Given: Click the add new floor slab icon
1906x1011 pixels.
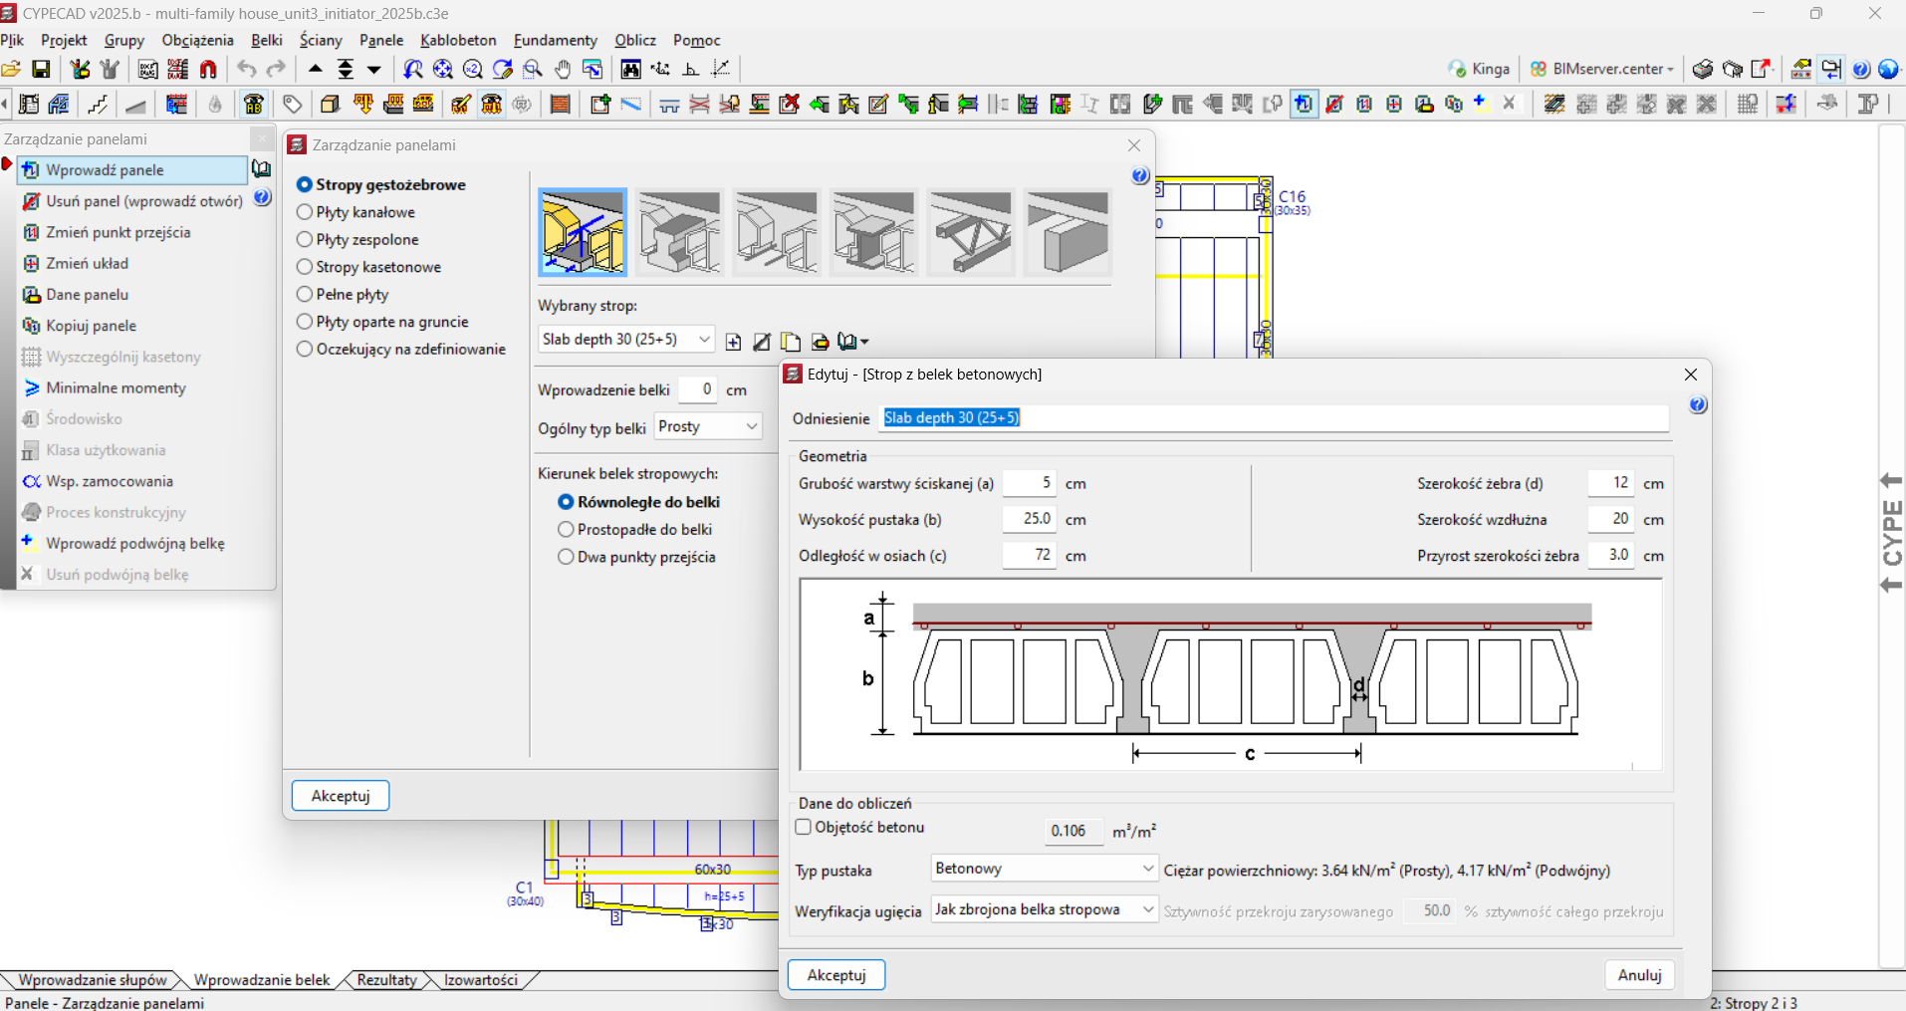Looking at the screenshot, I should point(734,342).
